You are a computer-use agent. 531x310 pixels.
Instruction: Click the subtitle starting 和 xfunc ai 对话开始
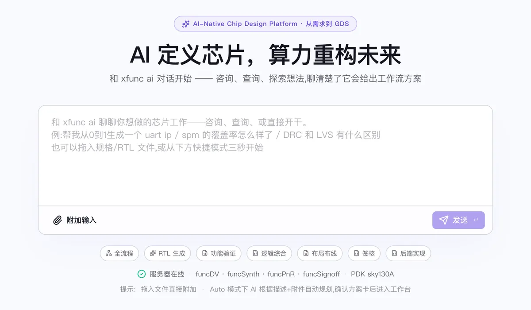click(265, 79)
